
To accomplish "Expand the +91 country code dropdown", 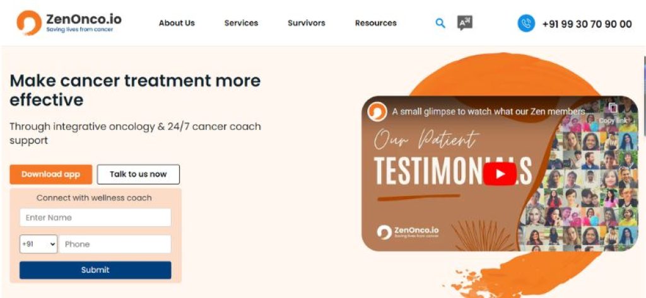I will click(38, 244).
